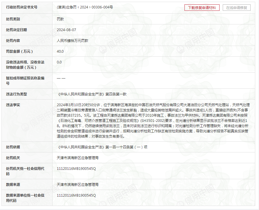Click the fine amount 40.0

coord(60,51)
